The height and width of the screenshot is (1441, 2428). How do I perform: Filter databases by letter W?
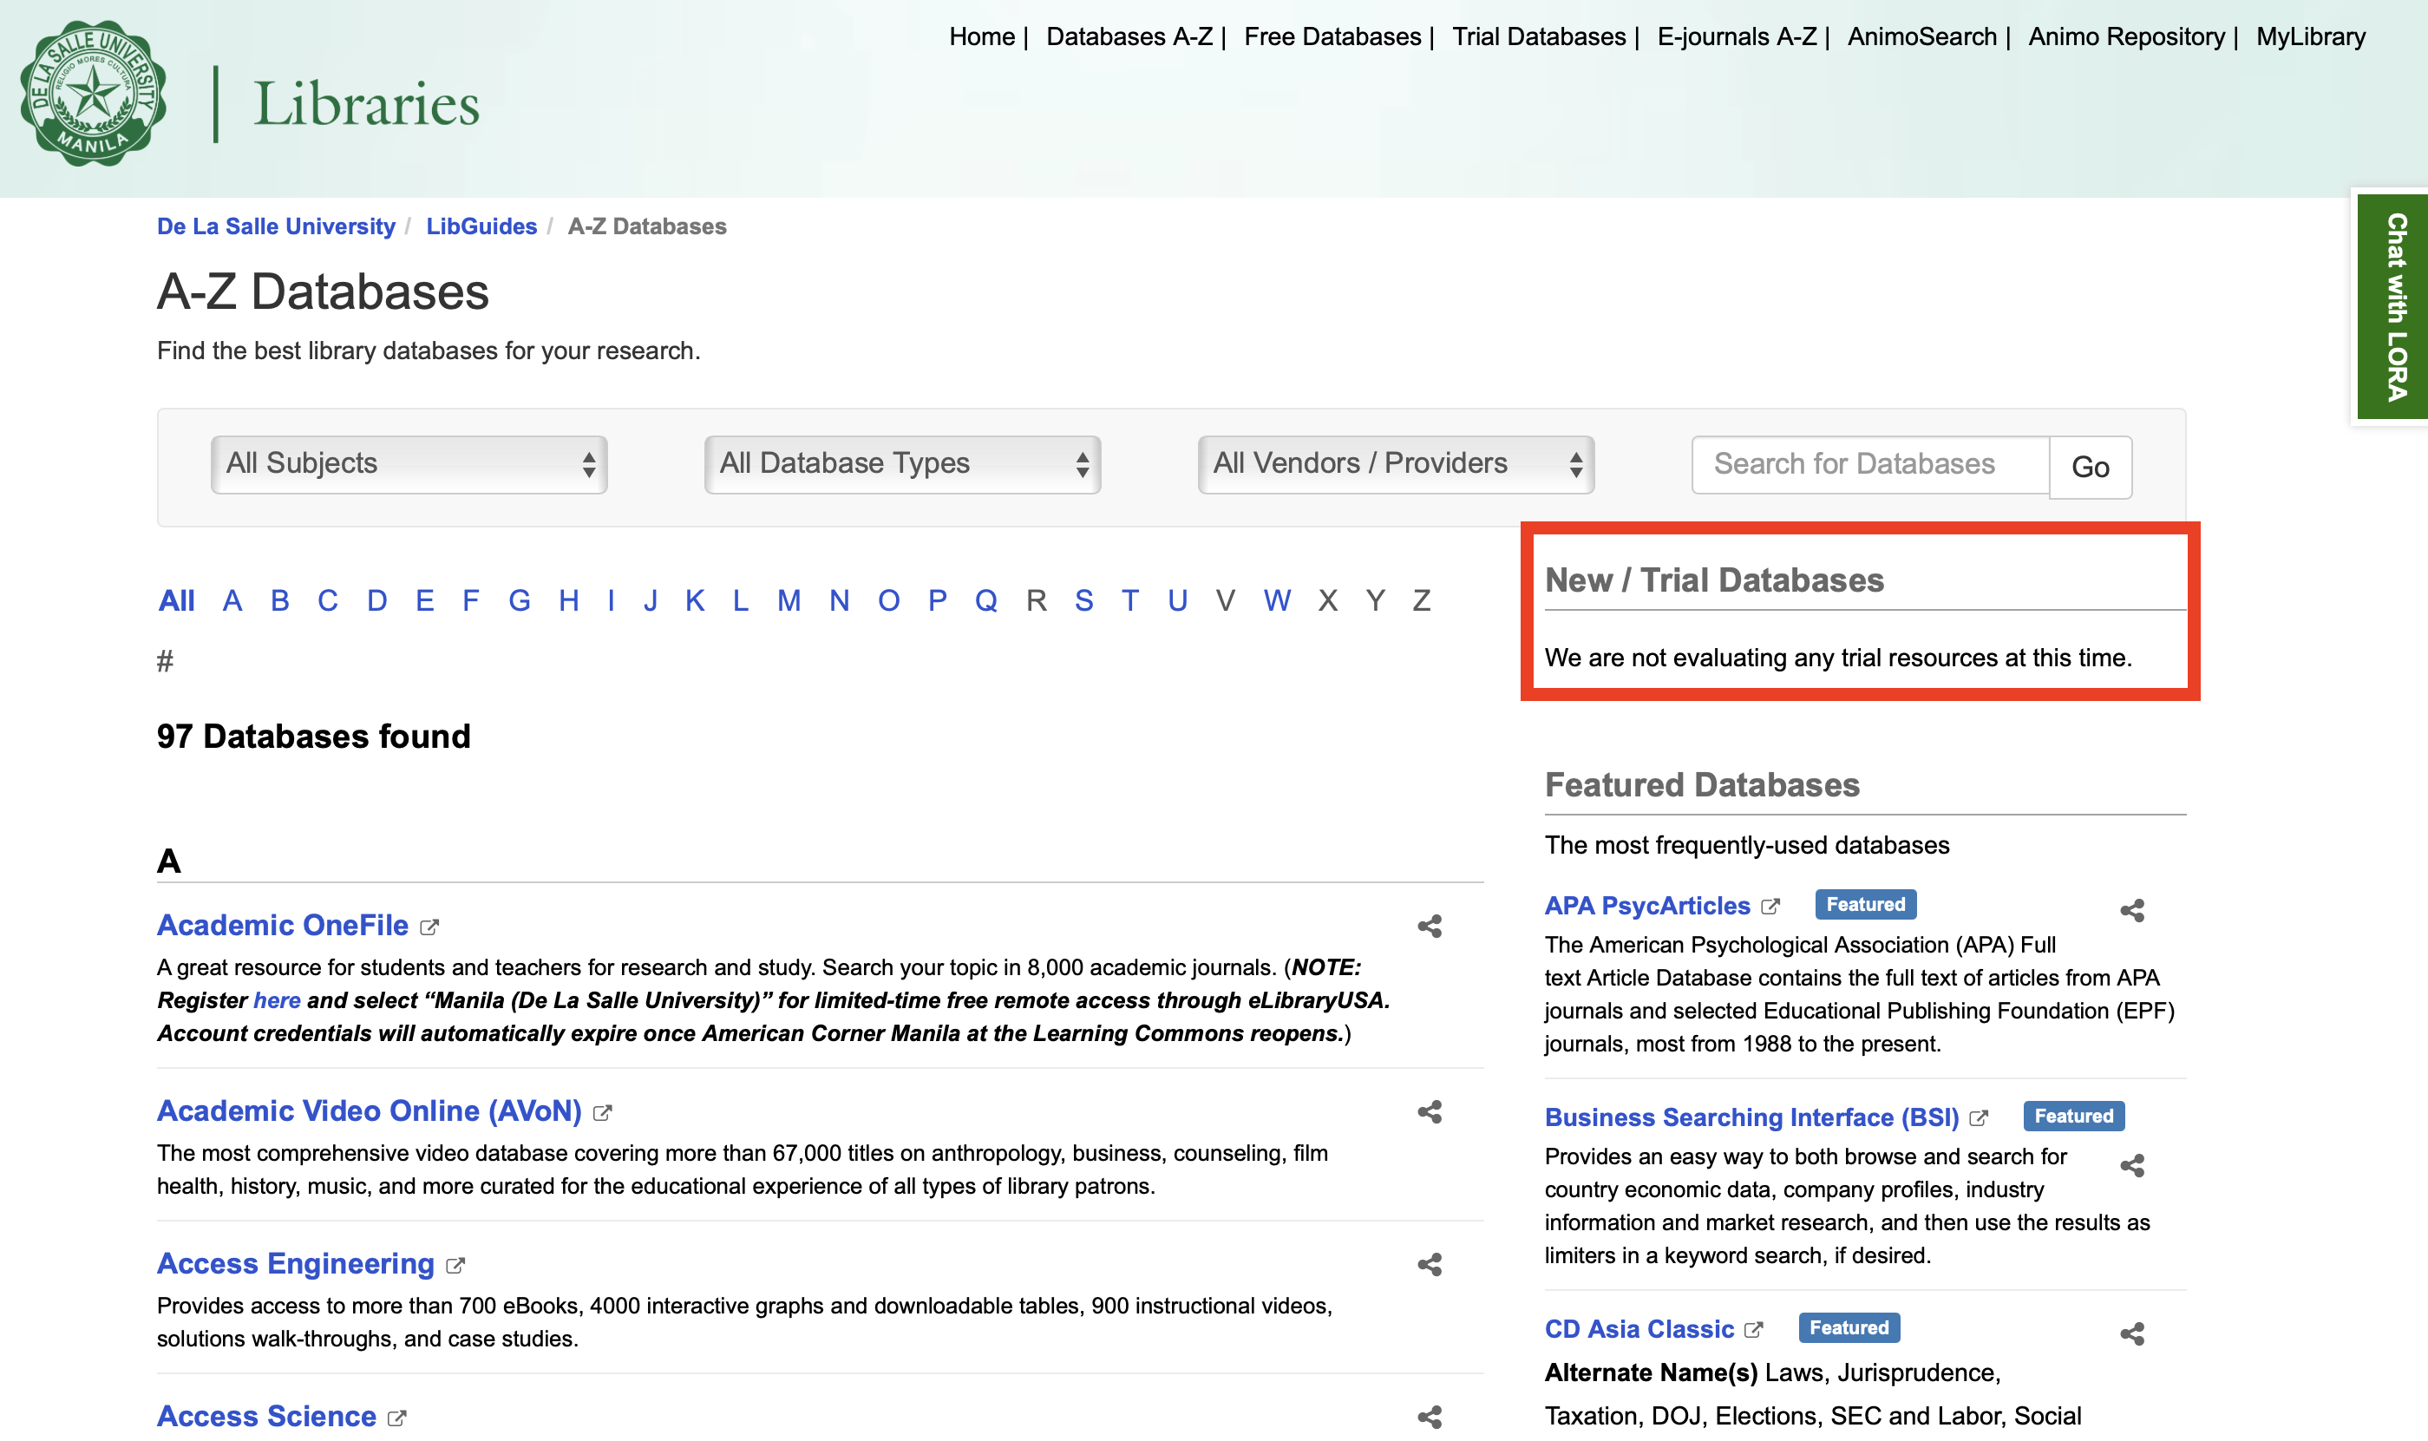click(1277, 601)
